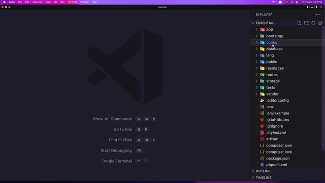325x183 pixels.
Task: Open the Terminal menu
Action: click(x=72, y=2)
